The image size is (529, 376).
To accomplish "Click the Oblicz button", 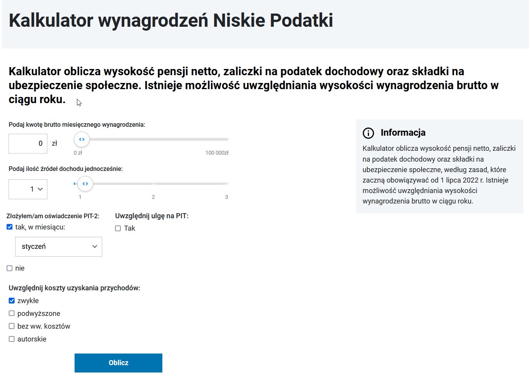I will pyautogui.click(x=118, y=363).
